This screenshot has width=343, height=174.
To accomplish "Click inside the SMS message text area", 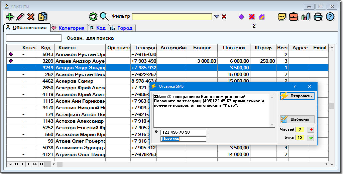I will 212,111.
